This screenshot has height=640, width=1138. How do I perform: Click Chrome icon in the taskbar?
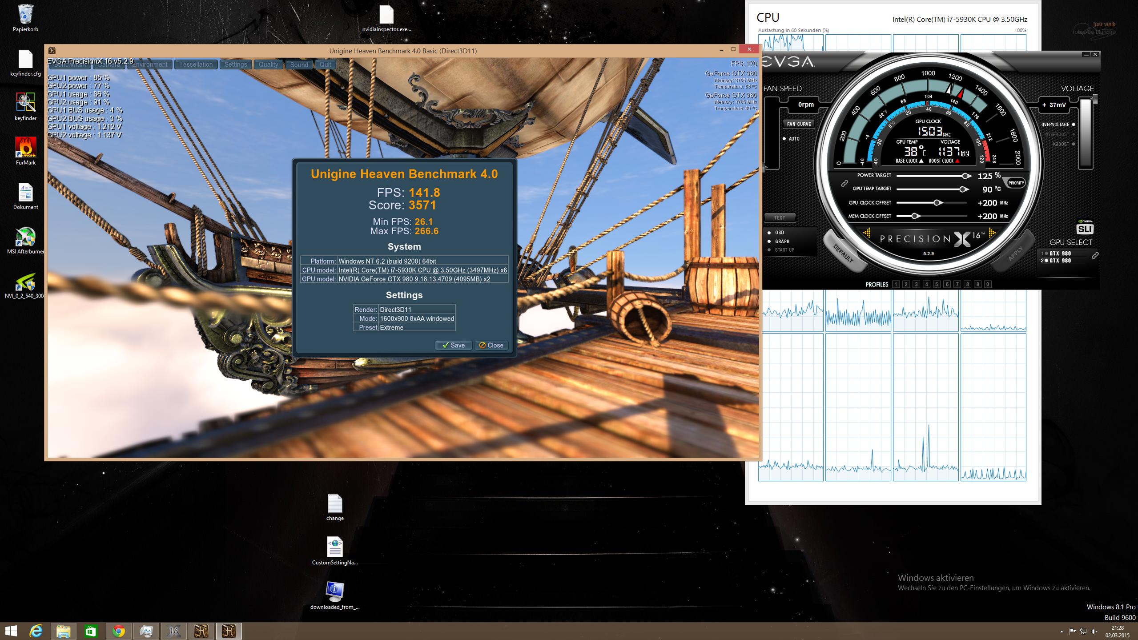(118, 631)
